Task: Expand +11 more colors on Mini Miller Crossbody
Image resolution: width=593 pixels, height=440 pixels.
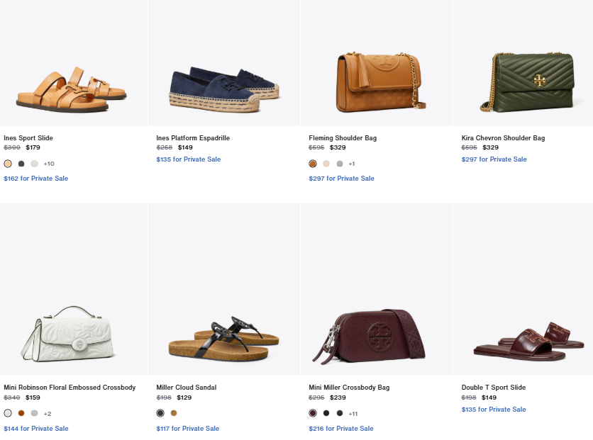Action: (x=353, y=413)
